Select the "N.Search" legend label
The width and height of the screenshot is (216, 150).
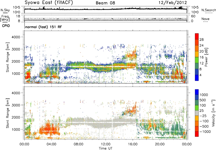[208, 10]
